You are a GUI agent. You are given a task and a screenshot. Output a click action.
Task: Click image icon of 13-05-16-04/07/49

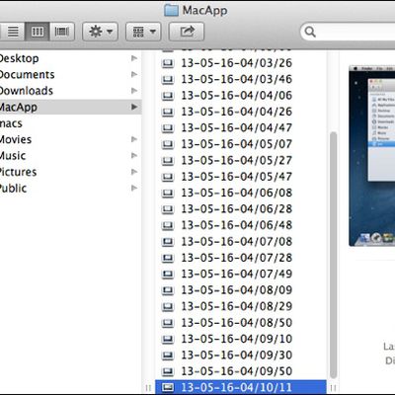(168, 274)
